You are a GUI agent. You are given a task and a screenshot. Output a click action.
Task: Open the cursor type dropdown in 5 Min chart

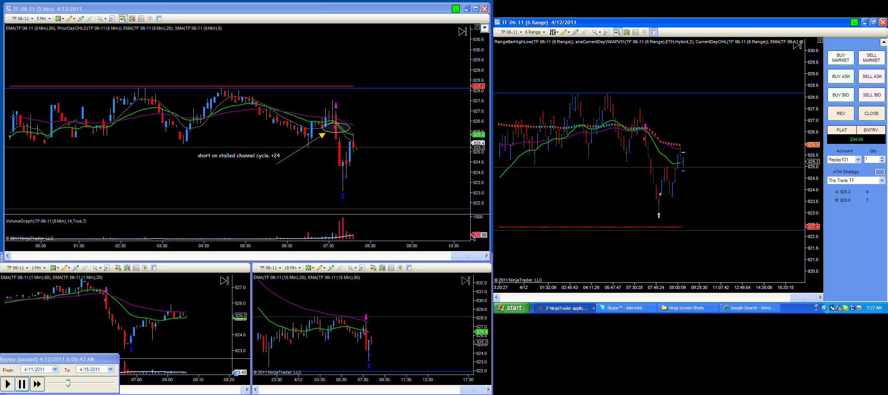pos(102,19)
